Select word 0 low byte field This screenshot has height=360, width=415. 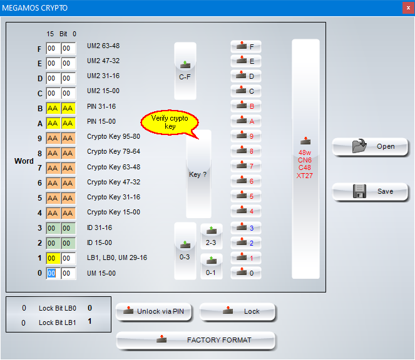69,273
